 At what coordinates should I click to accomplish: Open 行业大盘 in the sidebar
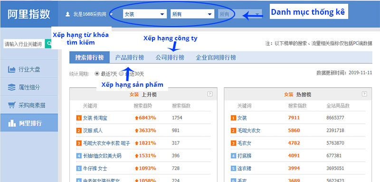point(29,69)
